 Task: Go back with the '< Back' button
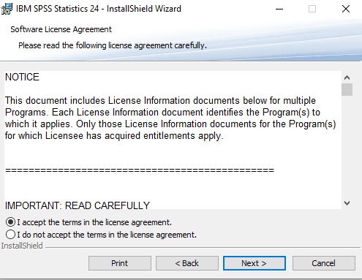pyautogui.click(x=187, y=263)
